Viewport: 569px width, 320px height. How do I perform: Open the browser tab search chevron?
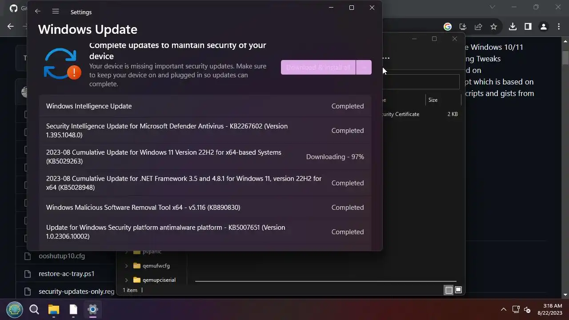[x=492, y=7]
